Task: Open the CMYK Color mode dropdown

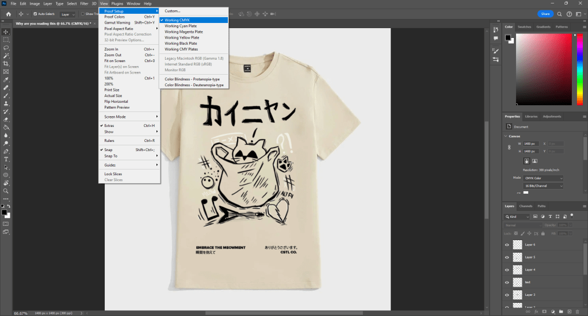Action: point(543,178)
